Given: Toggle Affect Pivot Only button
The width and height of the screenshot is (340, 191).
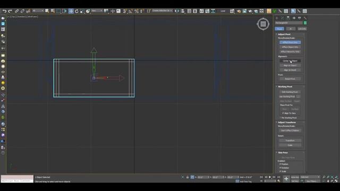Looking at the screenshot, I should [290, 42].
